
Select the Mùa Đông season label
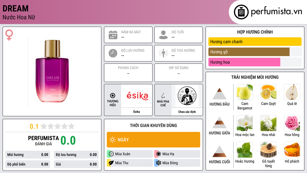(170, 163)
